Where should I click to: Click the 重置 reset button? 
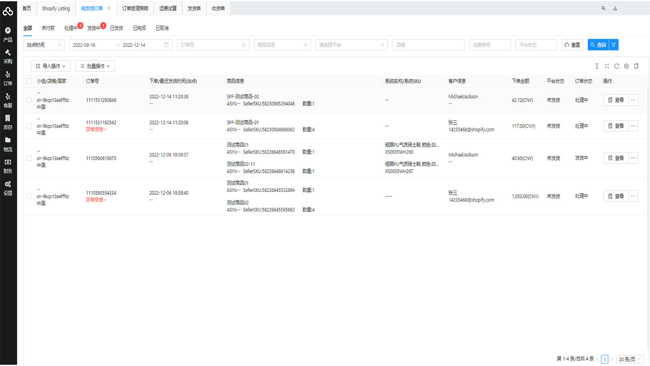[x=572, y=45]
